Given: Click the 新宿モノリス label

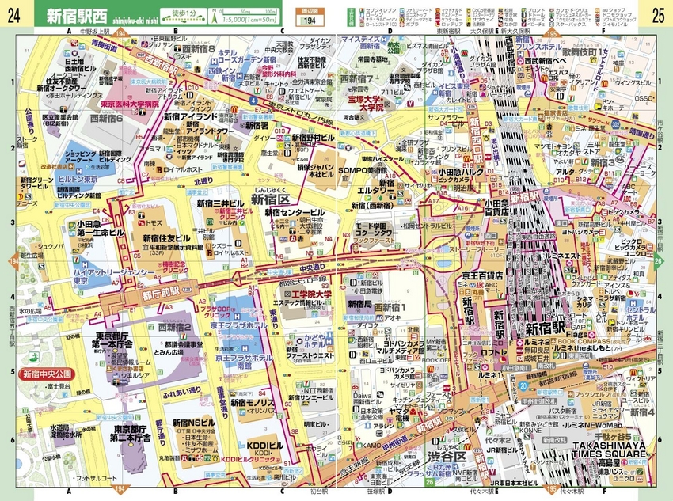Looking at the screenshot, I should tap(253, 403).
